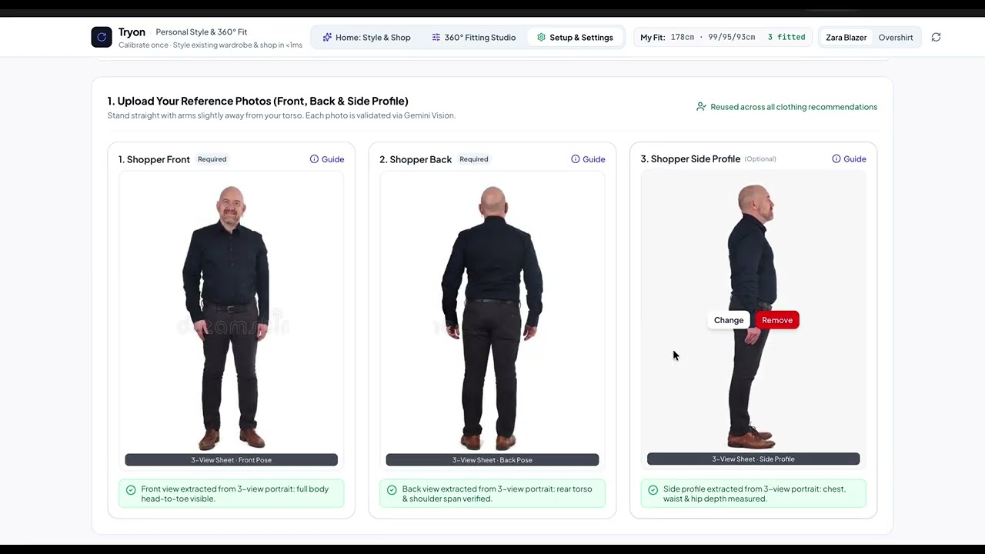Click the green checkmark under side profile

pyautogui.click(x=653, y=490)
